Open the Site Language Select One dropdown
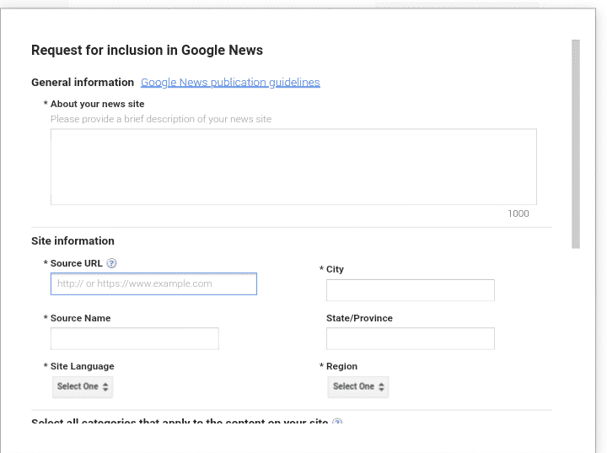Viewport: 607px width, 453px height. coord(83,386)
